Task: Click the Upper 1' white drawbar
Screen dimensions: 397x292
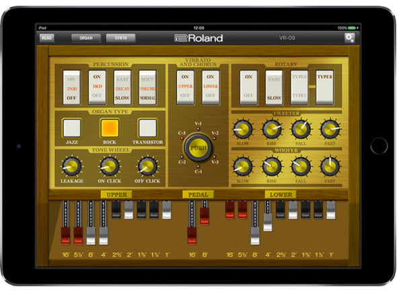Action: [167, 210]
